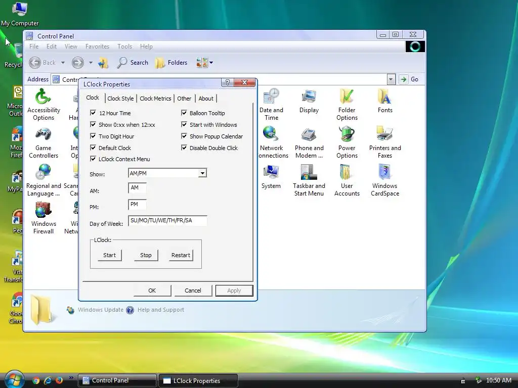Toggle Disable Double Click checkbox

click(x=184, y=148)
